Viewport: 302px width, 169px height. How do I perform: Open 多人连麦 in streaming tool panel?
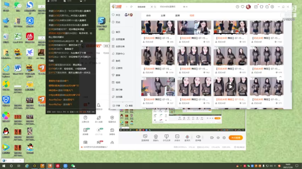tap(99, 119)
